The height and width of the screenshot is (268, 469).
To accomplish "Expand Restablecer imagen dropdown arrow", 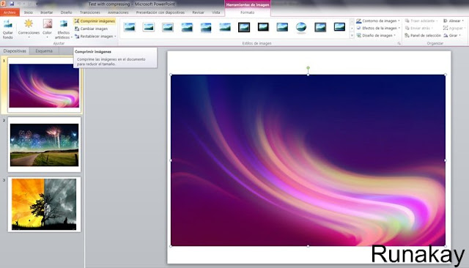I will [115, 37].
